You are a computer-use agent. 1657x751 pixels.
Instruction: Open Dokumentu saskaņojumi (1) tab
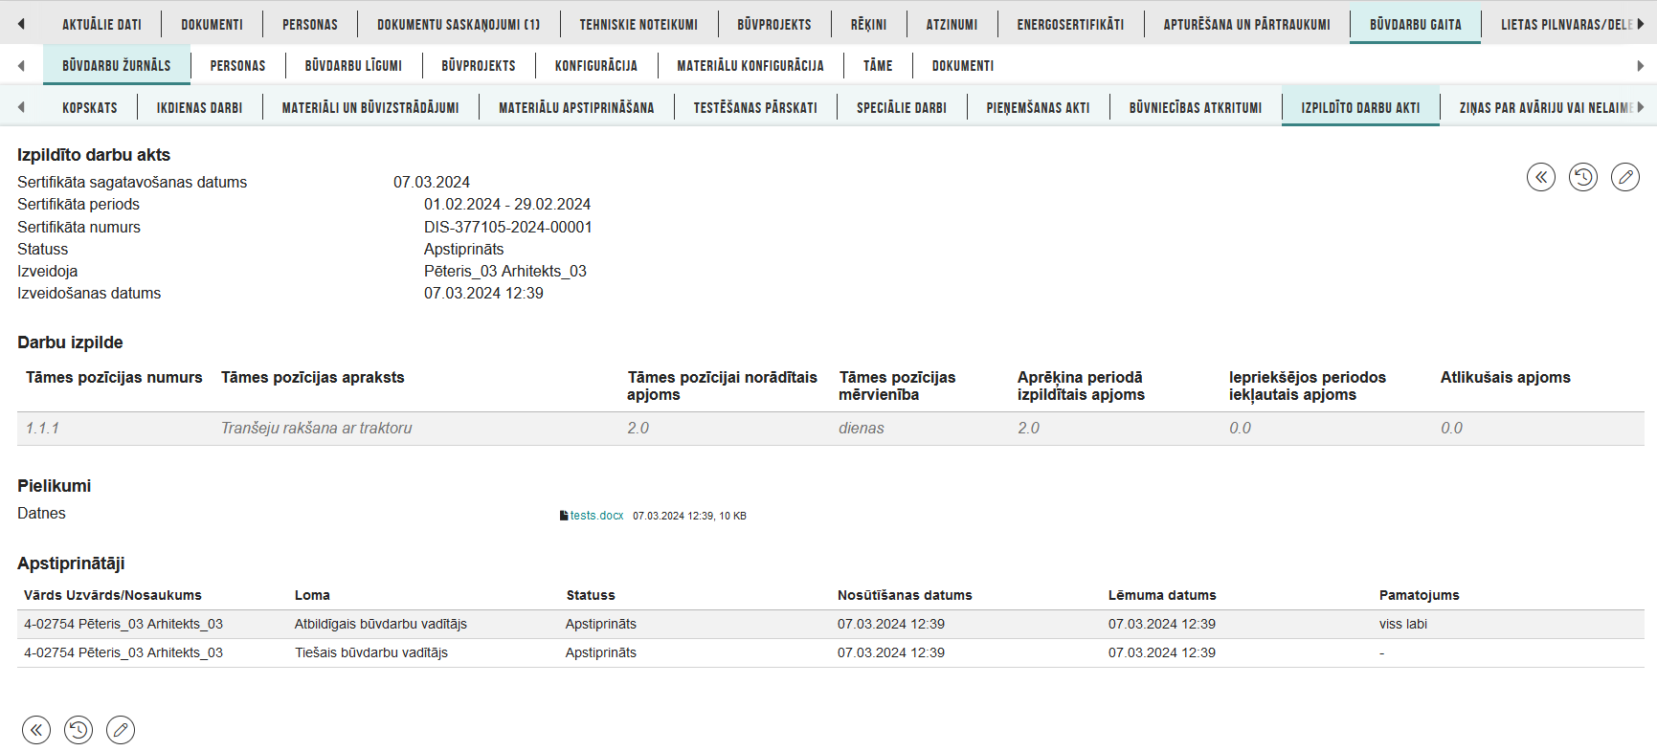(x=459, y=24)
